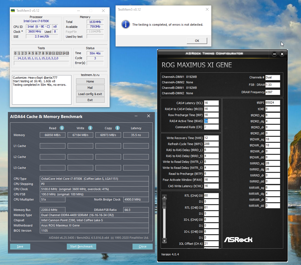Click the RTL (CHB) D0 field showing 61
This screenshot has height=265, width=301.
click(211, 208)
